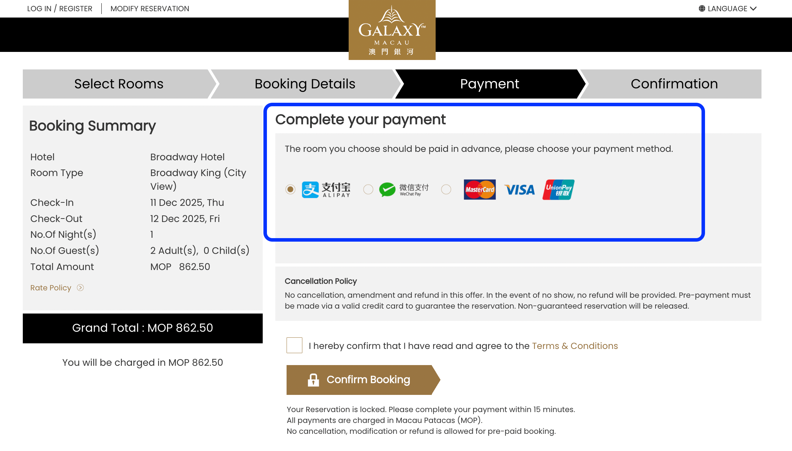792x451 pixels.
Task: Select the WeChat Pay radio button
Action: pos(368,189)
